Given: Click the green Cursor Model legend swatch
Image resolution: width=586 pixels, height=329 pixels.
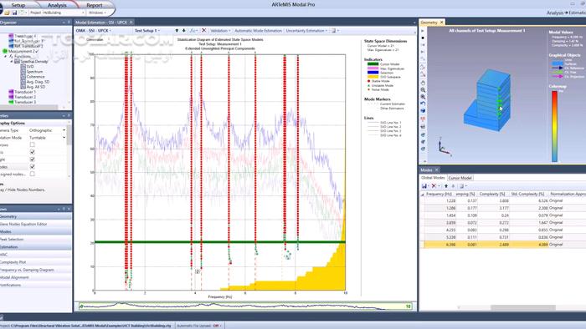Looking at the screenshot, I should coord(373,64).
